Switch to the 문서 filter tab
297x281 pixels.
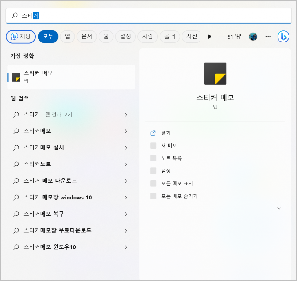pyautogui.click(x=87, y=36)
